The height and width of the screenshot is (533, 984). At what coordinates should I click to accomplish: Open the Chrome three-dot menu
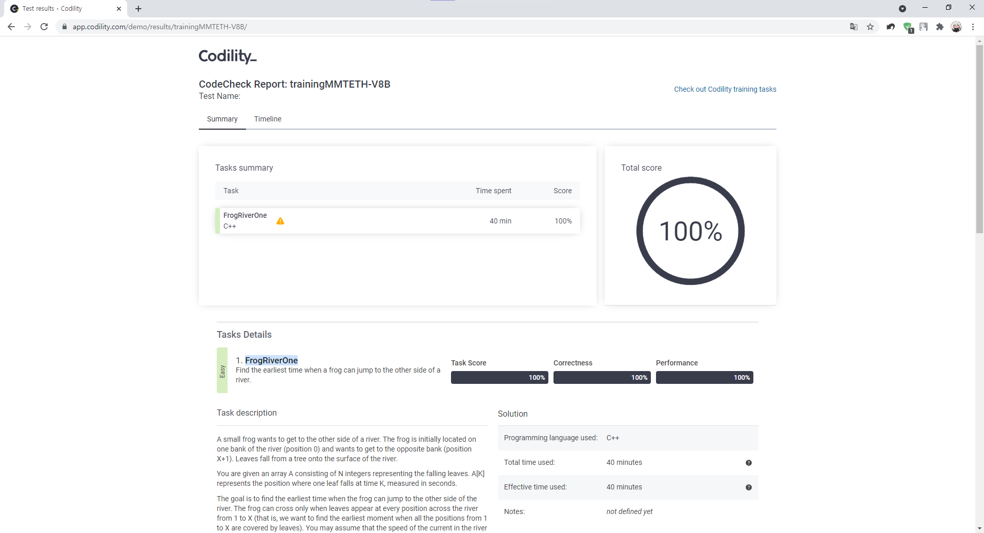point(973,27)
